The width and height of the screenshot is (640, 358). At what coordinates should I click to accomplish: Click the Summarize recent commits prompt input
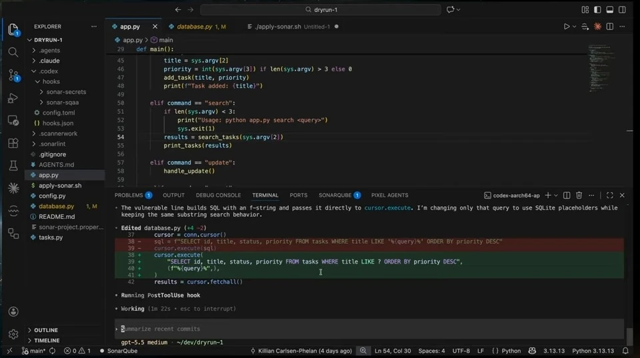click(x=369, y=329)
